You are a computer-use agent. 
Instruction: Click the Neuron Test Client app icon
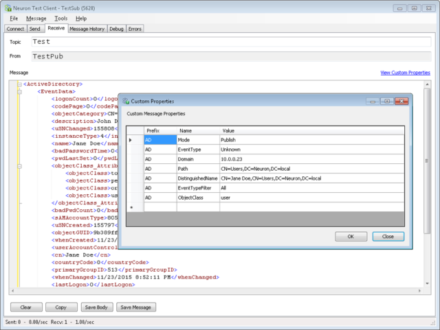pyautogui.click(x=8, y=8)
